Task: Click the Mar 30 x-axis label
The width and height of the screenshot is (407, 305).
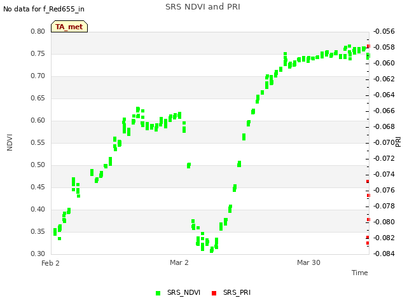Action: pyautogui.click(x=308, y=262)
